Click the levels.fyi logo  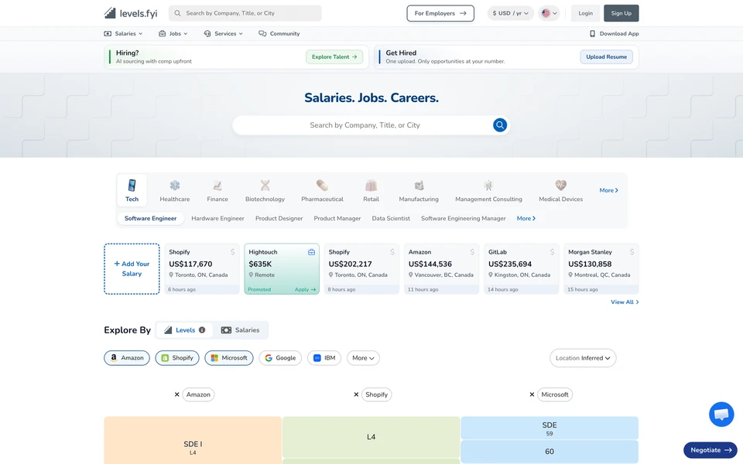click(131, 13)
